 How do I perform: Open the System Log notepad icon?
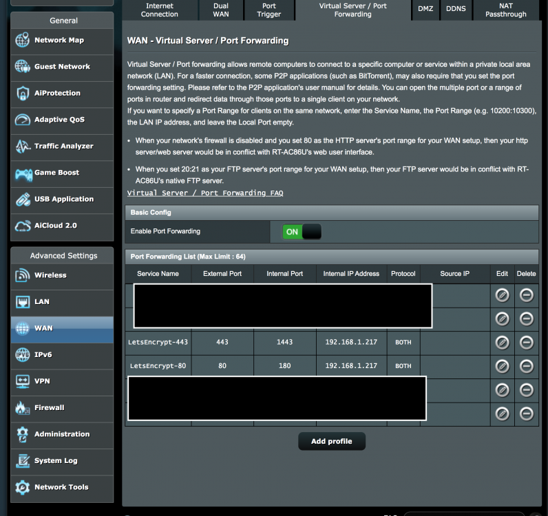pyautogui.click(x=23, y=461)
